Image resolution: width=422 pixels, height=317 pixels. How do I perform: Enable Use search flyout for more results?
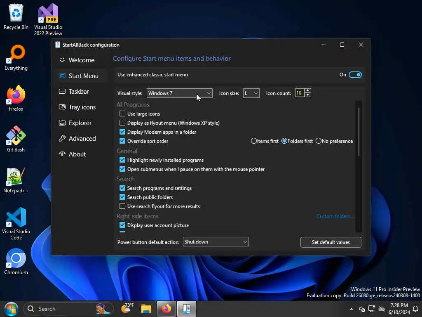122,206
